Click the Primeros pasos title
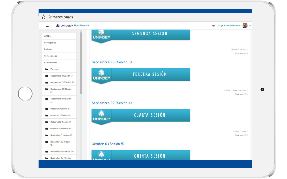The image size is (287, 179). pos(61,17)
